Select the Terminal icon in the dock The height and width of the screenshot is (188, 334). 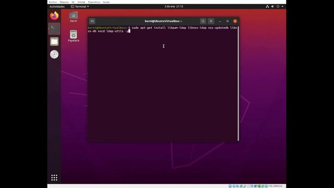tap(54, 29)
